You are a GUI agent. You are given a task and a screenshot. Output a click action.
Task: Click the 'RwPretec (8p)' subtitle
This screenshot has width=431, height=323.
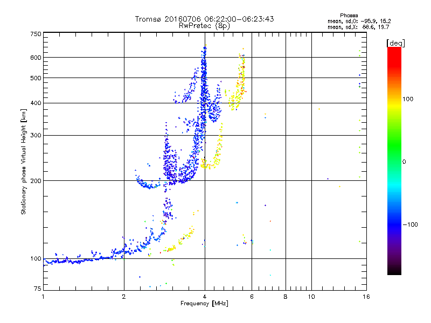[x=204, y=26]
